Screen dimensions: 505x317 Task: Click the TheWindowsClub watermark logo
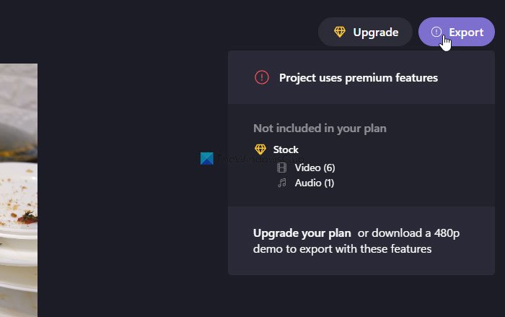[208, 160]
